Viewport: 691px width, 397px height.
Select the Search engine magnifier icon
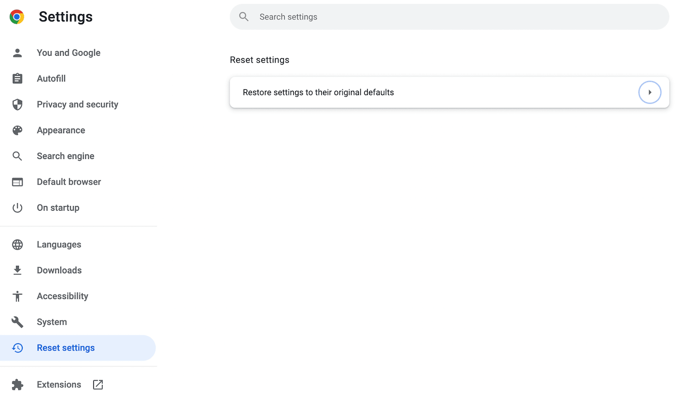tap(17, 156)
